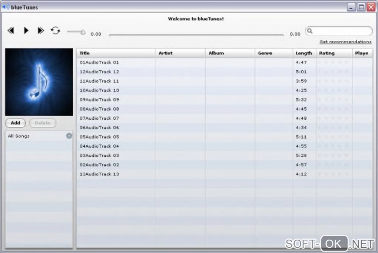Sort by the Title column header
Screen dimensions: 378x253
click(116, 53)
